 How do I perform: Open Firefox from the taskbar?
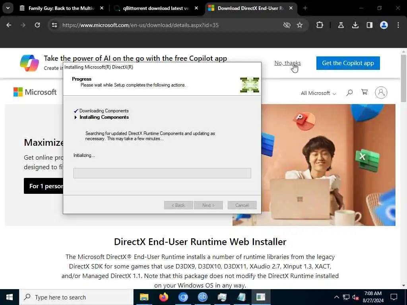tap(163, 297)
